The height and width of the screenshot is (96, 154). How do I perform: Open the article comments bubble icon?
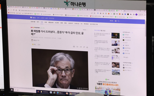pyautogui.click(x=38, y=45)
